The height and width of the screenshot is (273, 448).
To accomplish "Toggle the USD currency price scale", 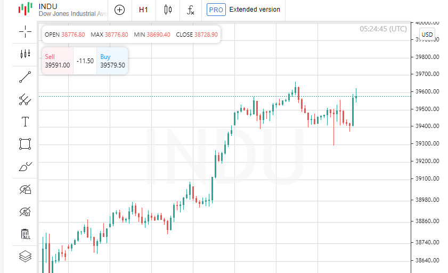I will (x=427, y=35).
